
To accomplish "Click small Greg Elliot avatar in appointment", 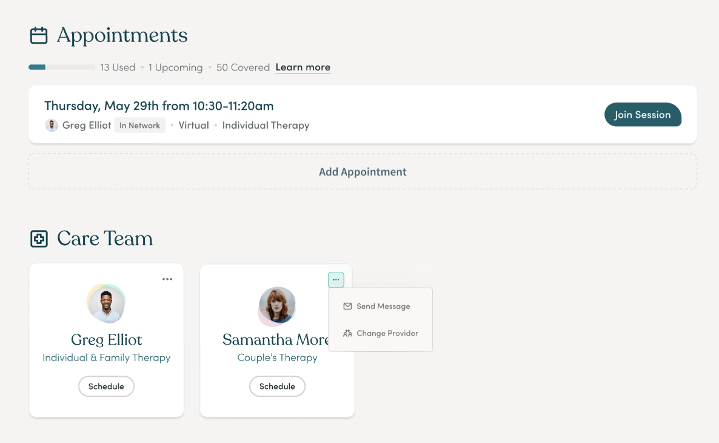I will coord(52,126).
